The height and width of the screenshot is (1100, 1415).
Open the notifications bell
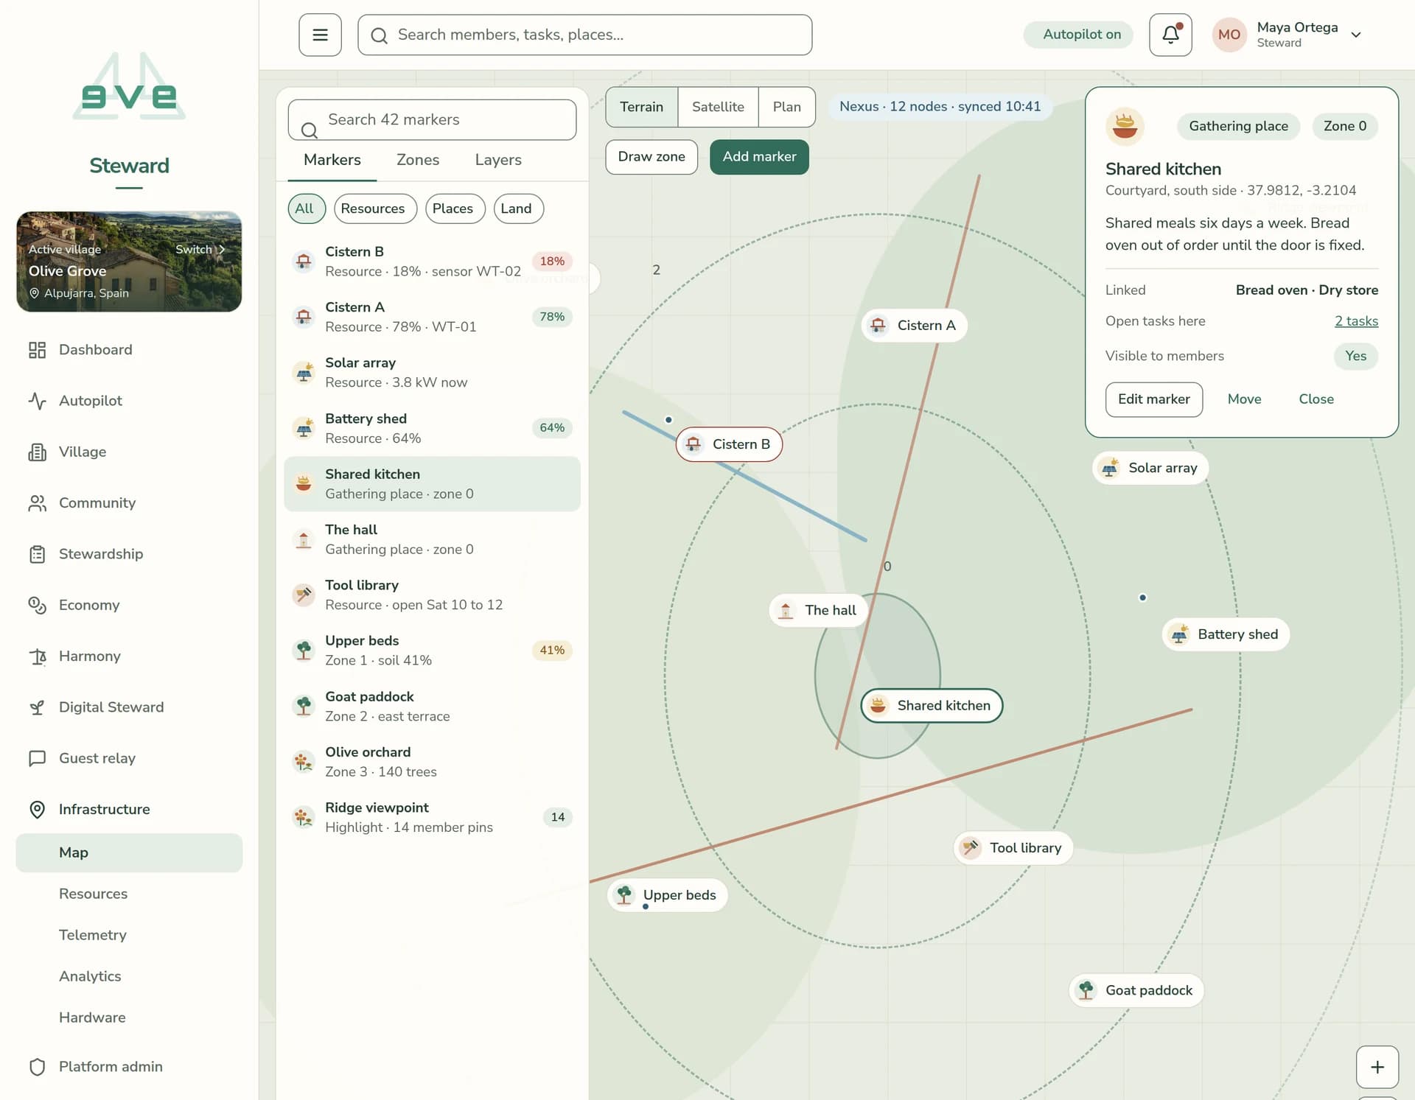(x=1170, y=35)
